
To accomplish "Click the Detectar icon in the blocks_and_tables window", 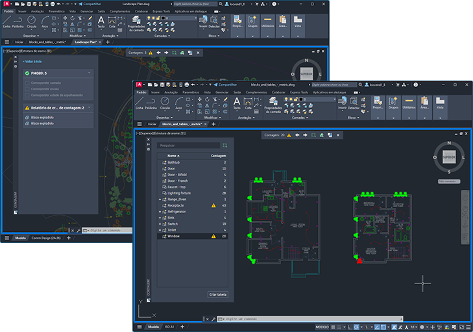I will 354,103.
